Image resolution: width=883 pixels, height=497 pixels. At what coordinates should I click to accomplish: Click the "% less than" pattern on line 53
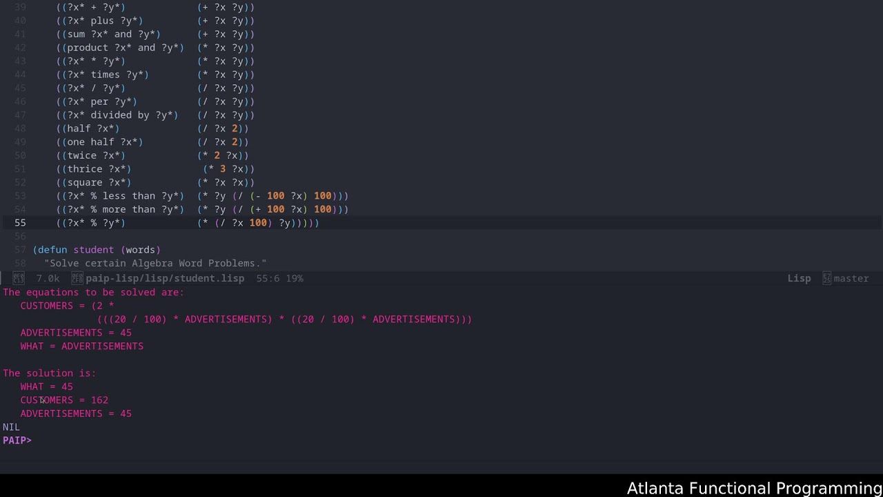tap(123, 196)
